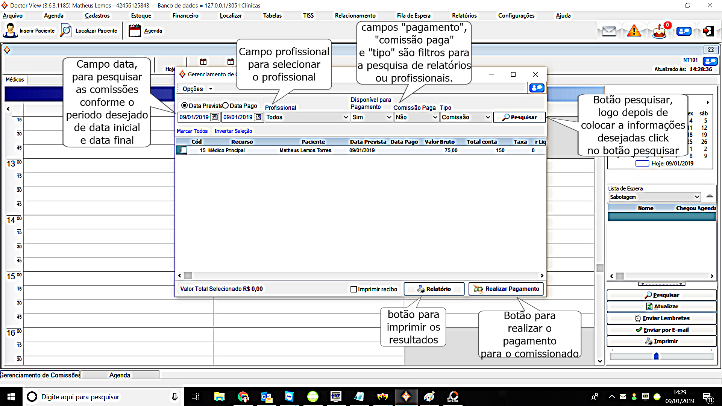Click the exit door icon

coord(708,31)
